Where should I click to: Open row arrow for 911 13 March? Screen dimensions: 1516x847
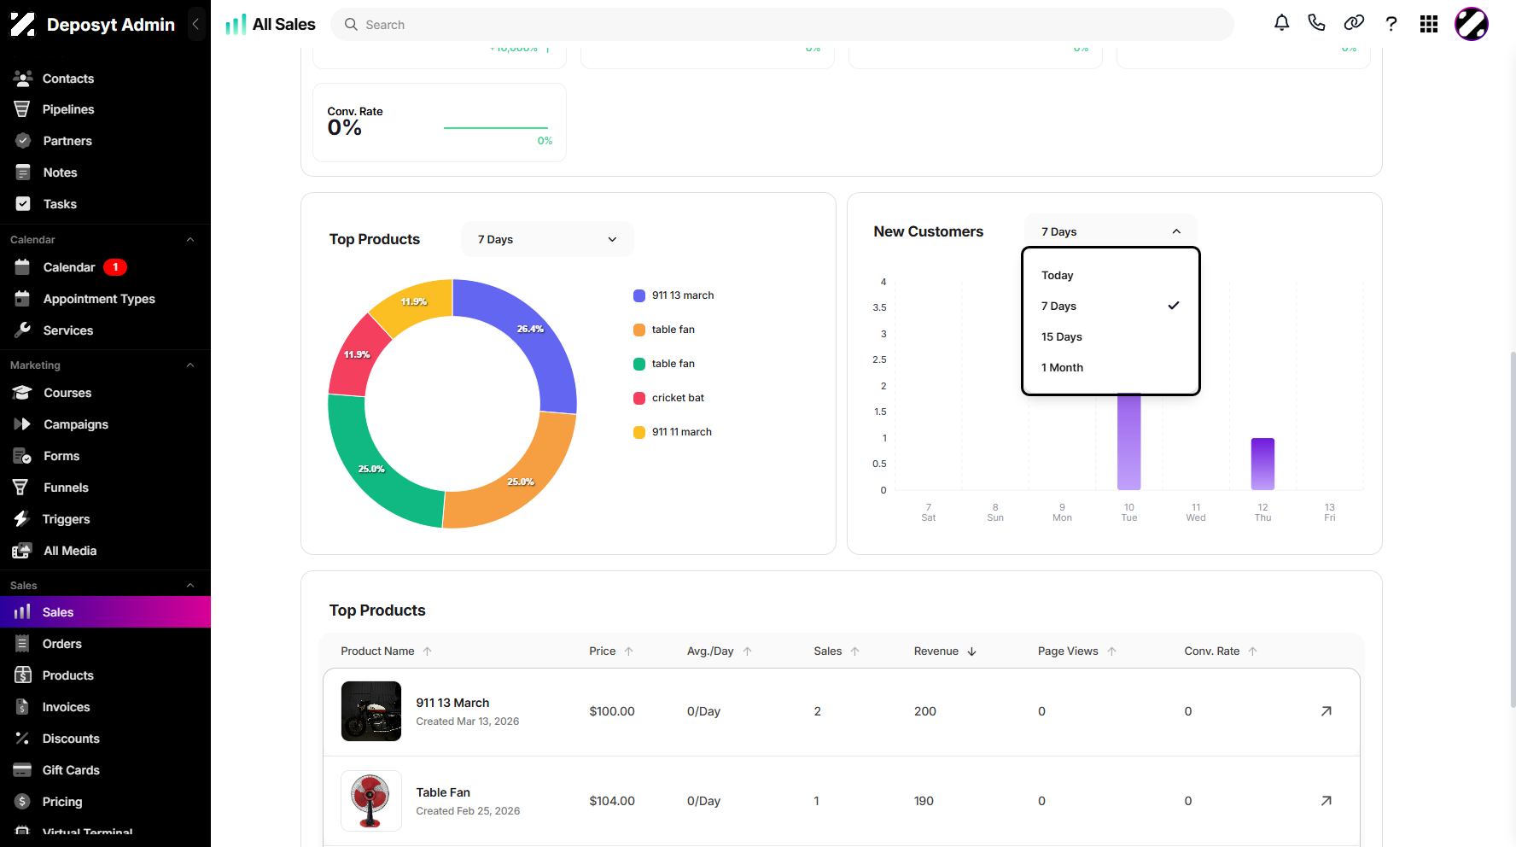tap(1326, 711)
